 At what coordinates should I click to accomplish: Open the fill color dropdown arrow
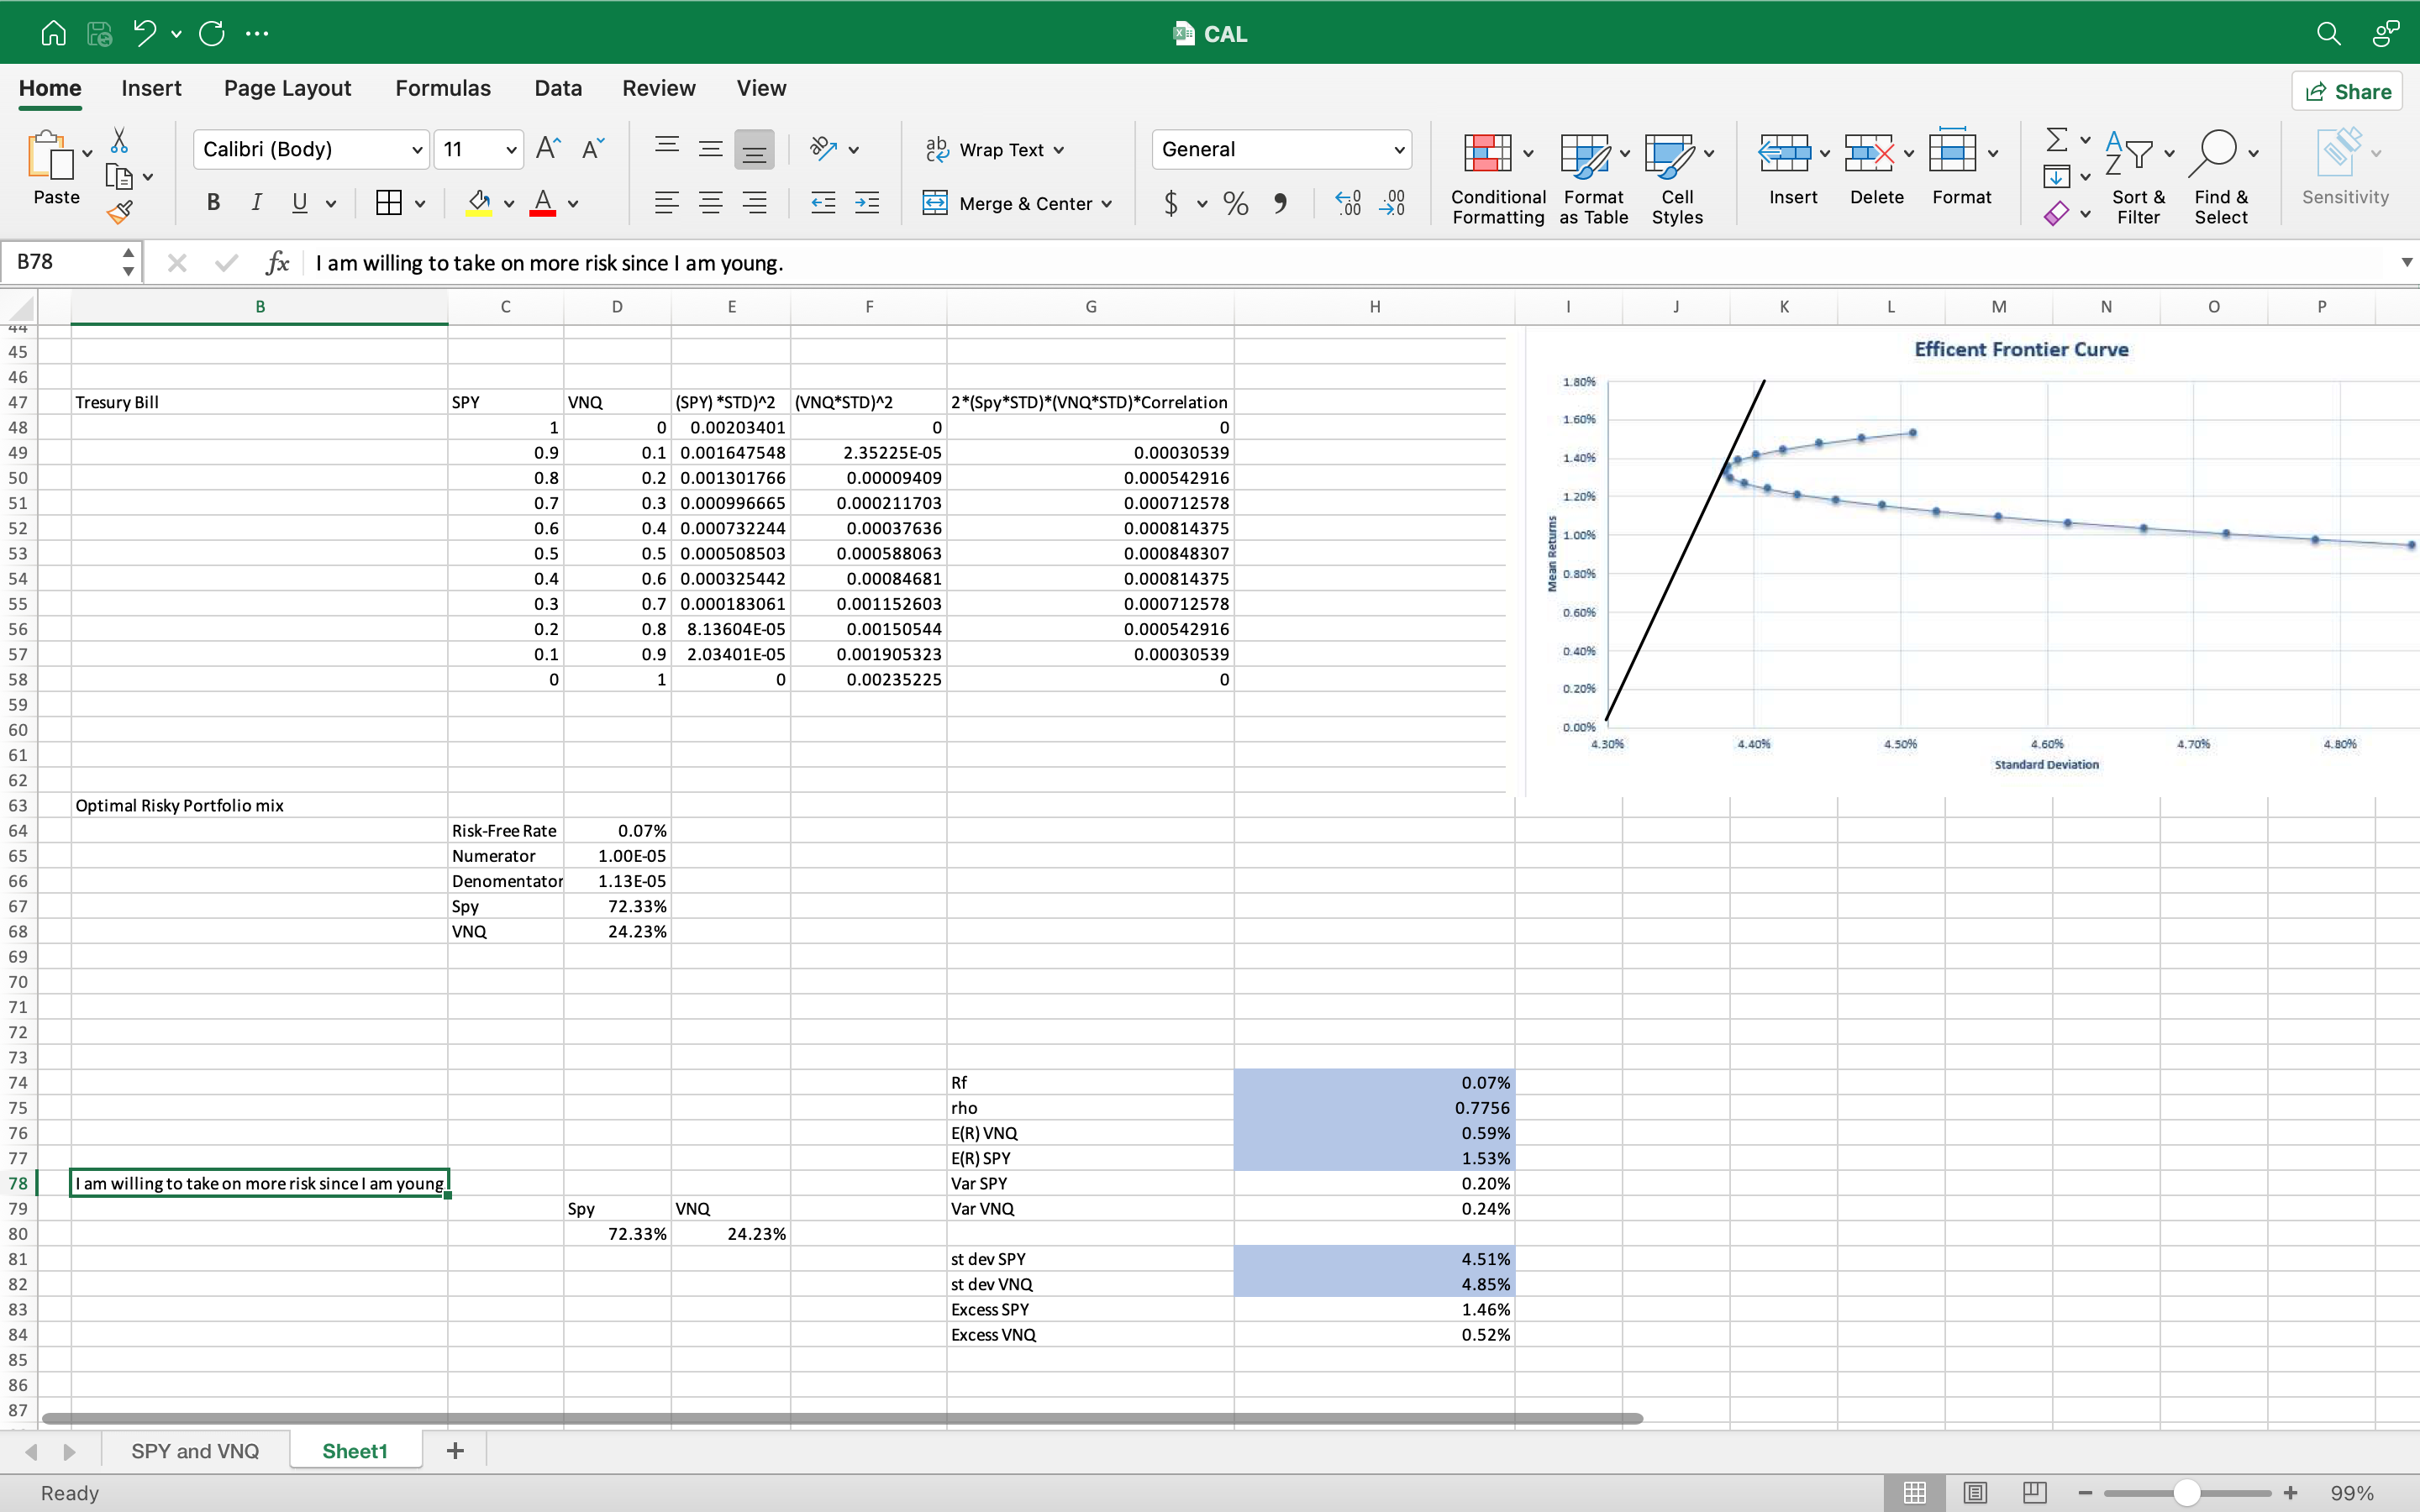509,203
